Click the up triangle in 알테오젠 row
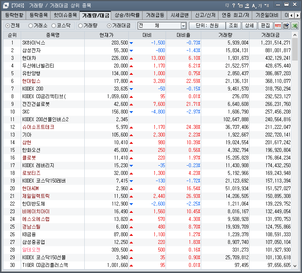Viewport: 302px width, 273px height. click(x=131, y=250)
